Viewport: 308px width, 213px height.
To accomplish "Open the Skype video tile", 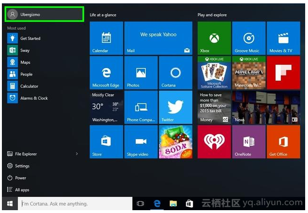I will coord(141,142).
